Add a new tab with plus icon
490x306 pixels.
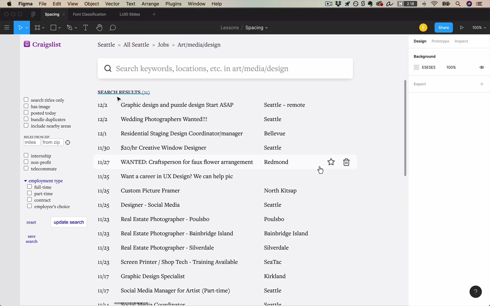[x=154, y=14]
